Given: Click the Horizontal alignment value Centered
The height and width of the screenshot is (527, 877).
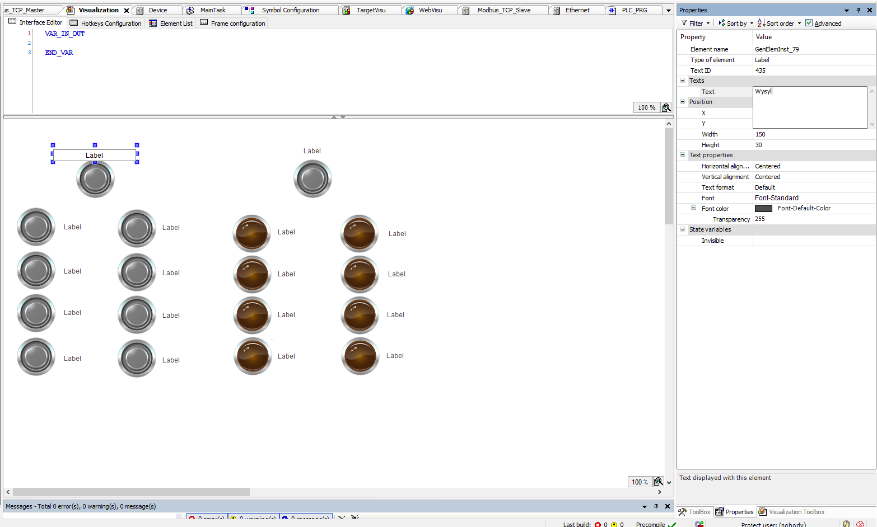Looking at the screenshot, I should click(814, 166).
